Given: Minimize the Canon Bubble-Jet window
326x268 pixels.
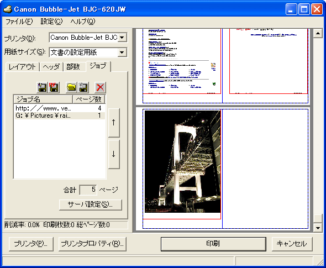Looking at the screenshot, I should (291, 9).
